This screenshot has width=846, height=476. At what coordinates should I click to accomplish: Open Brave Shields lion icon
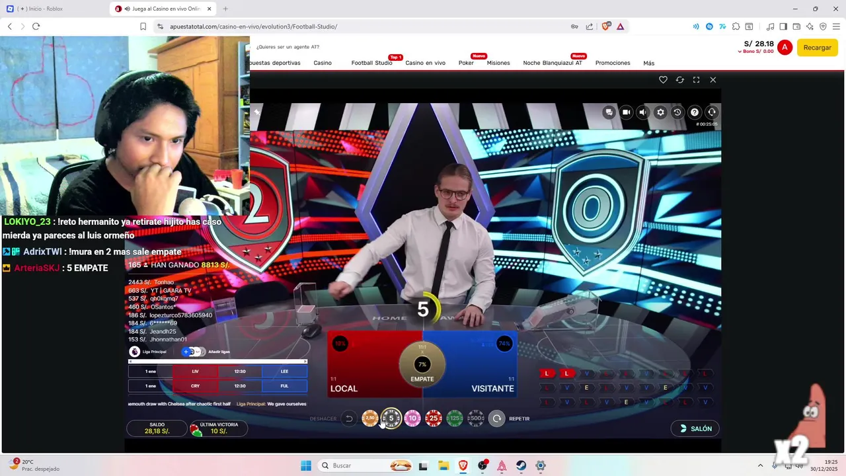[605, 26]
